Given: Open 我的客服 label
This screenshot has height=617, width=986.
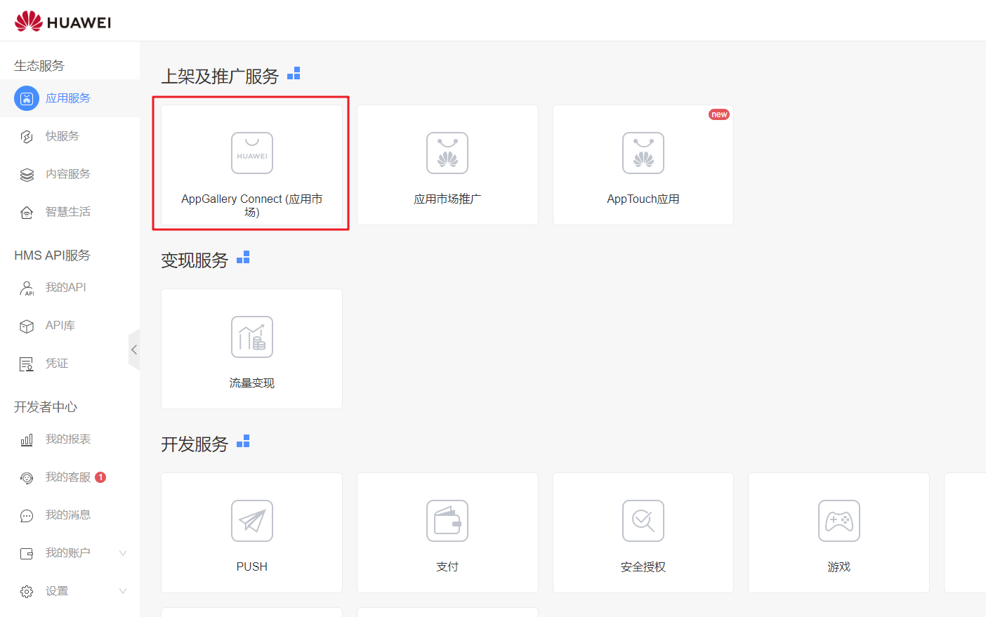Looking at the screenshot, I should coord(68,477).
